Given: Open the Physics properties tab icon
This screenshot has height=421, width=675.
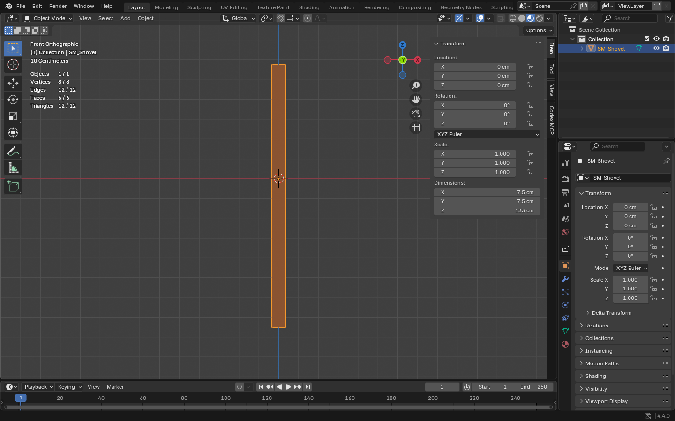Looking at the screenshot, I should click(x=565, y=305).
